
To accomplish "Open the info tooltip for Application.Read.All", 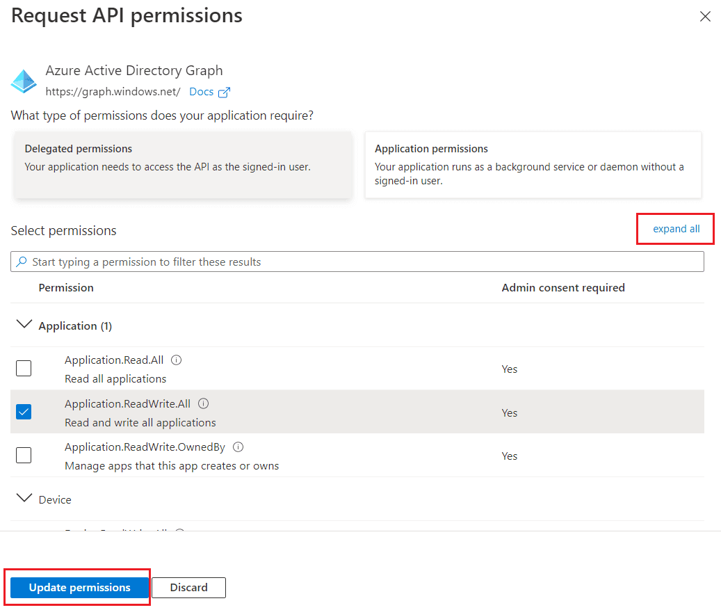I will [x=176, y=360].
